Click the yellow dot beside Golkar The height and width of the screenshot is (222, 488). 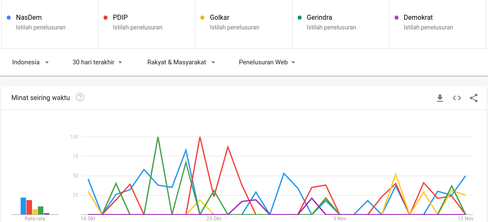pyautogui.click(x=203, y=18)
